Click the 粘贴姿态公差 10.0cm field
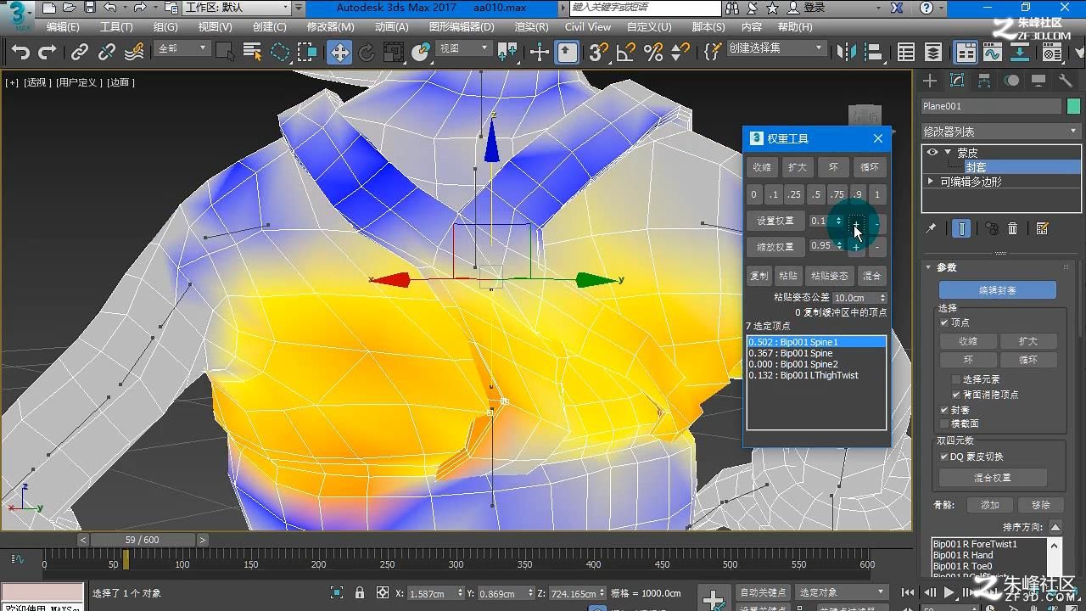 [x=859, y=298]
